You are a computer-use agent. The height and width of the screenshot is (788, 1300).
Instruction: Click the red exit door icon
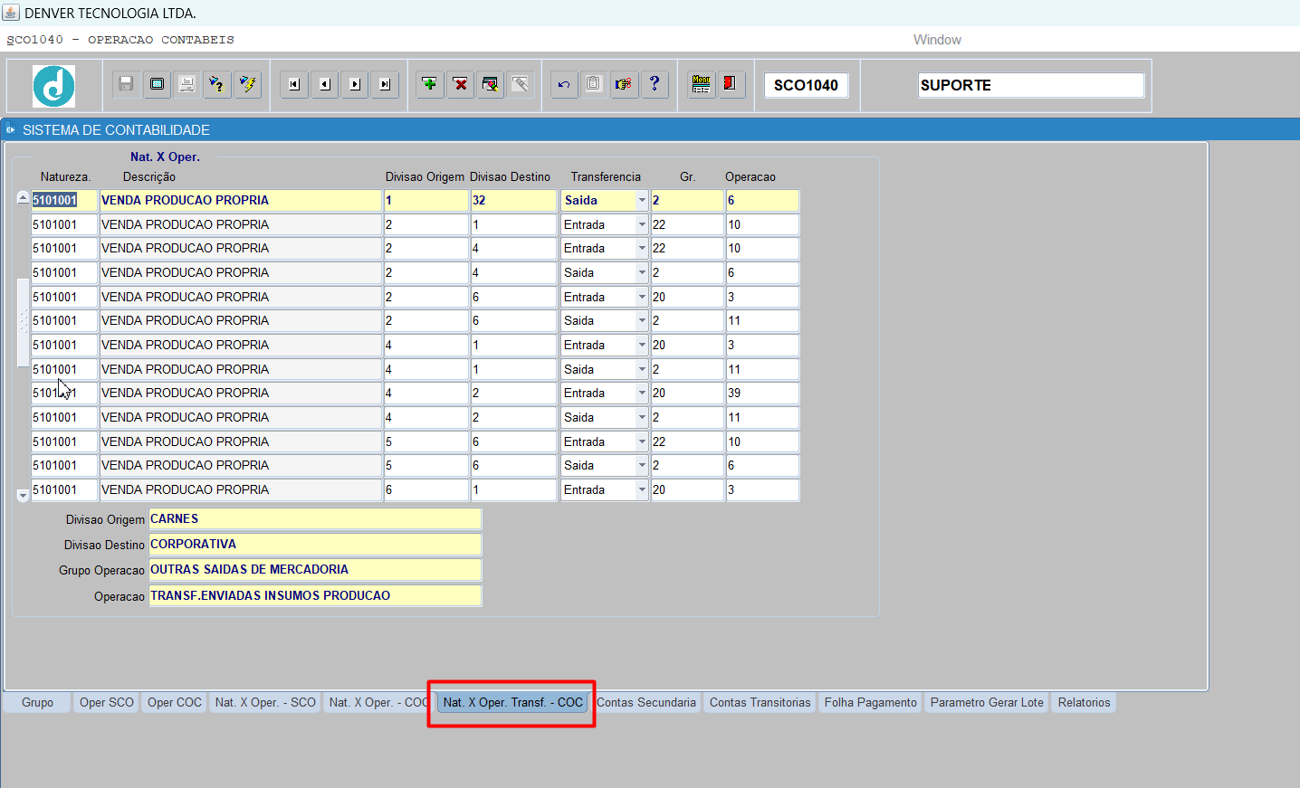(731, 84)
